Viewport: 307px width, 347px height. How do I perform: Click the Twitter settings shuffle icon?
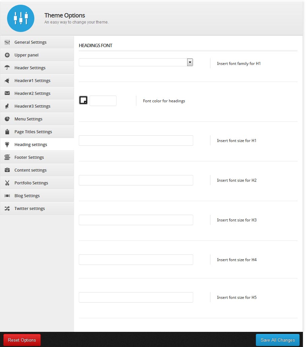coord(7,208)
